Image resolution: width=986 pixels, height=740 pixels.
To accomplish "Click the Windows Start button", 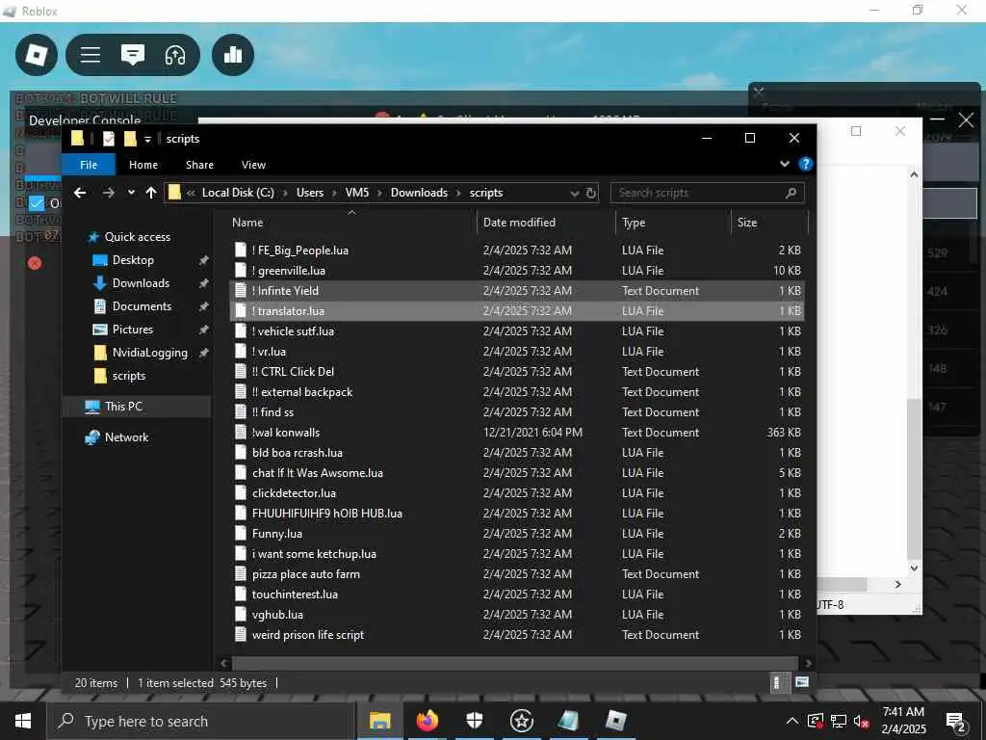I will [23, 721].
